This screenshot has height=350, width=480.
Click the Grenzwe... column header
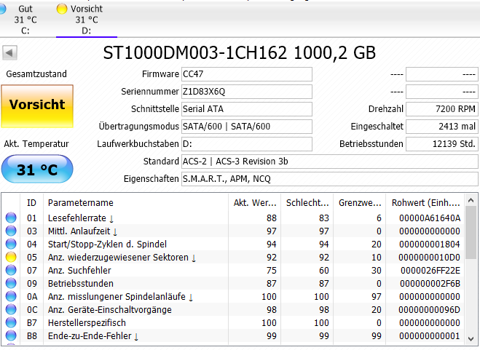[360, 202]
